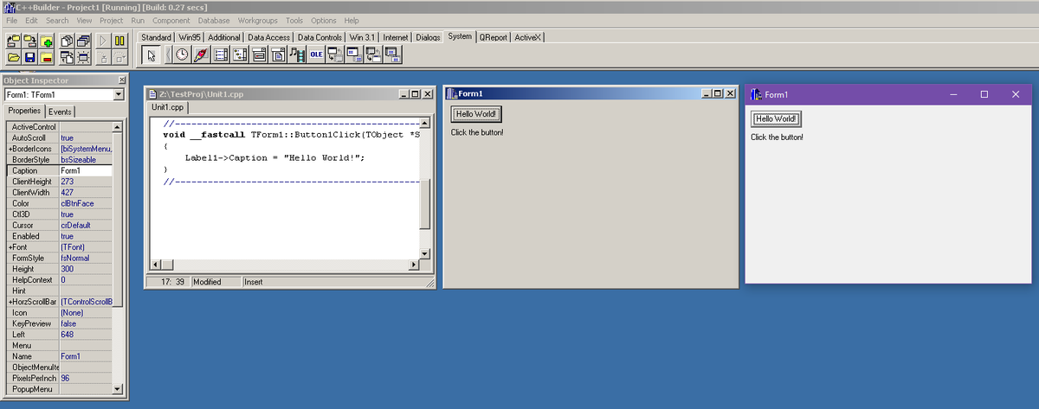This screenshot has width=1039, height=409.
Task: Click Remove File from Project icon
Action: pos(47,57)
